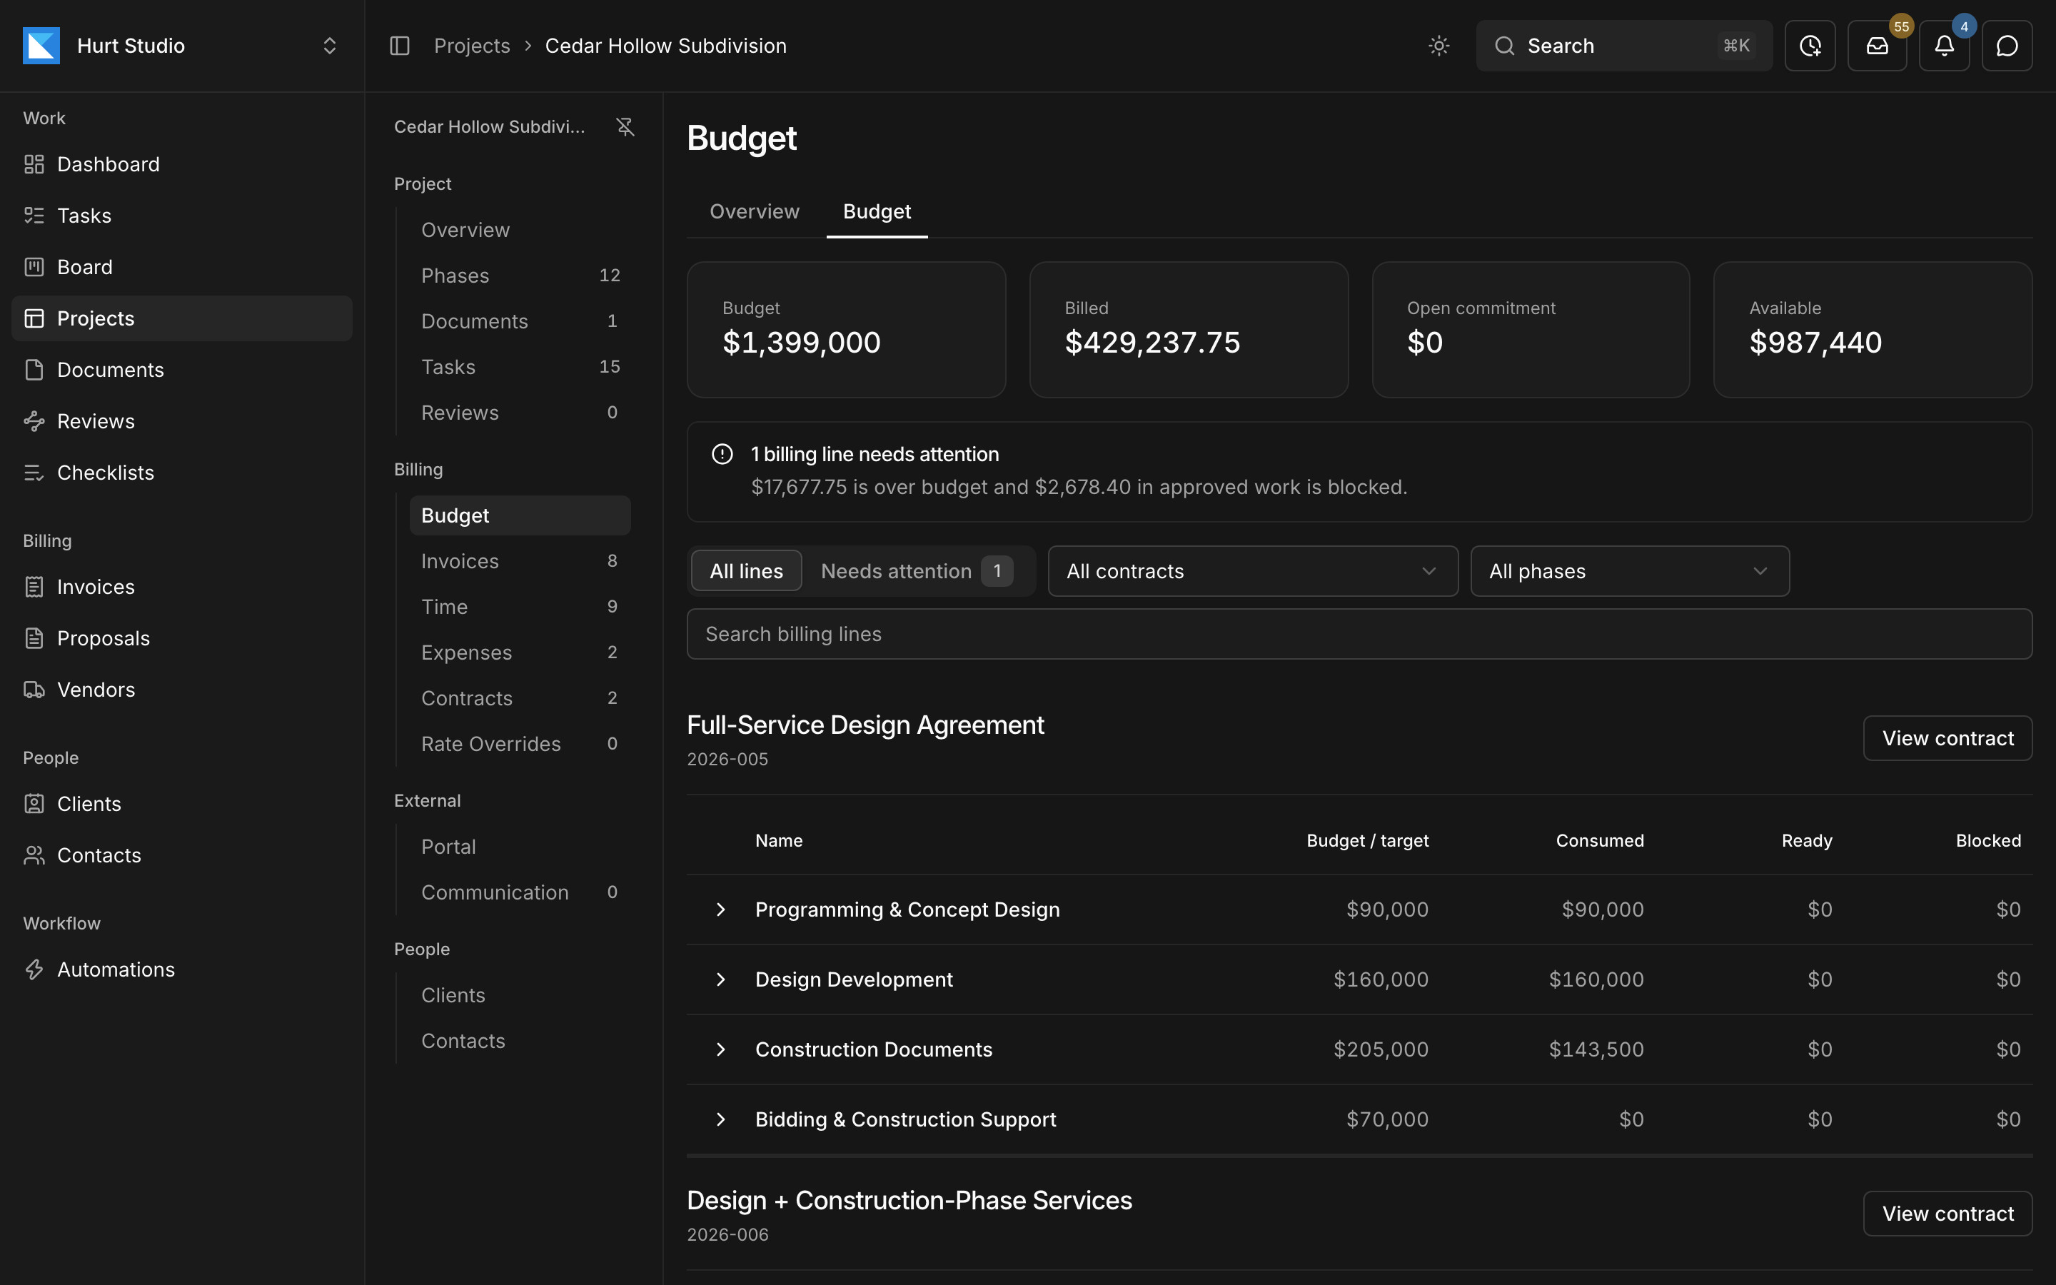Image resolution: width=2056 pixels, height=1285 pixels.
Task: Filter by Needs attention
Action: pos(916,571)
